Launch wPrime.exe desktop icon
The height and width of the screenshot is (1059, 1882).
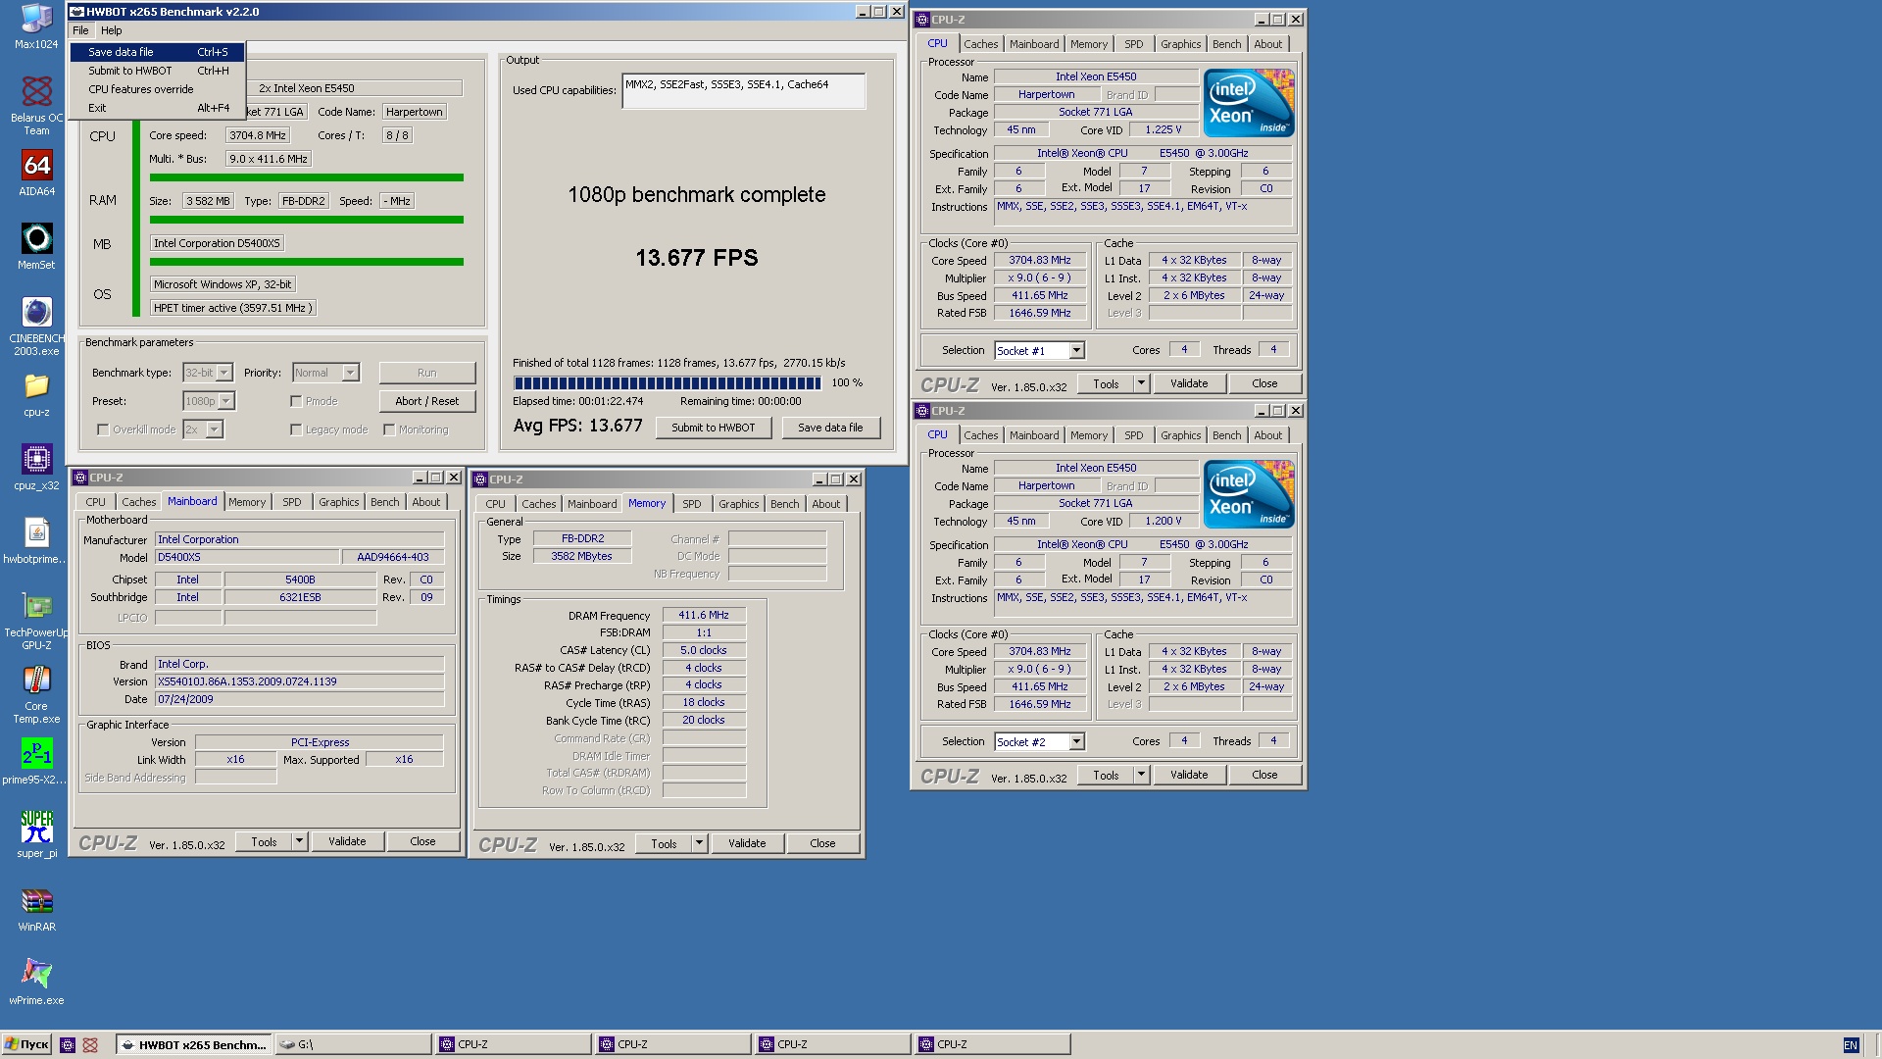tap(36, 982)
